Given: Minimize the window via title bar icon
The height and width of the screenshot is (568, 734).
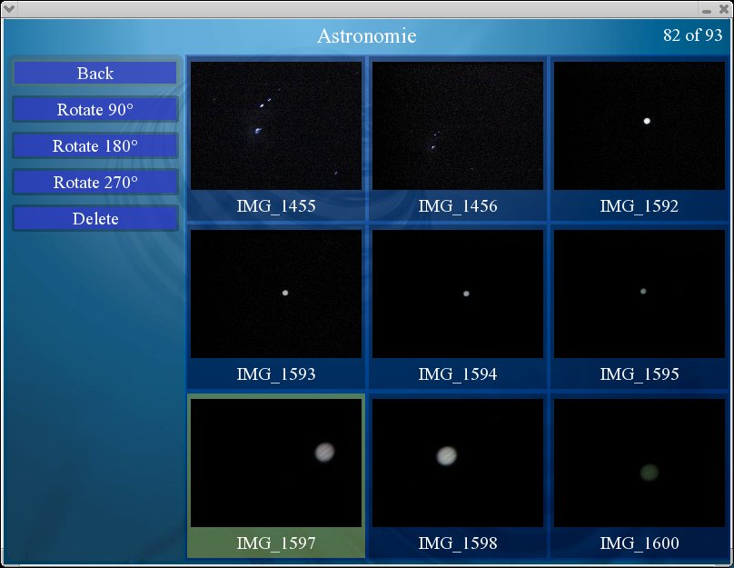Looking at the screenshot, I should pyautogui.click(x=707, y=10).
